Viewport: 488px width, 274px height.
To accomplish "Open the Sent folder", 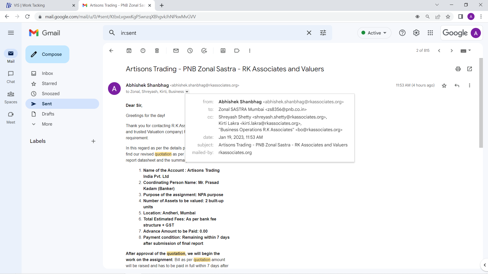I will click(62, 104).
